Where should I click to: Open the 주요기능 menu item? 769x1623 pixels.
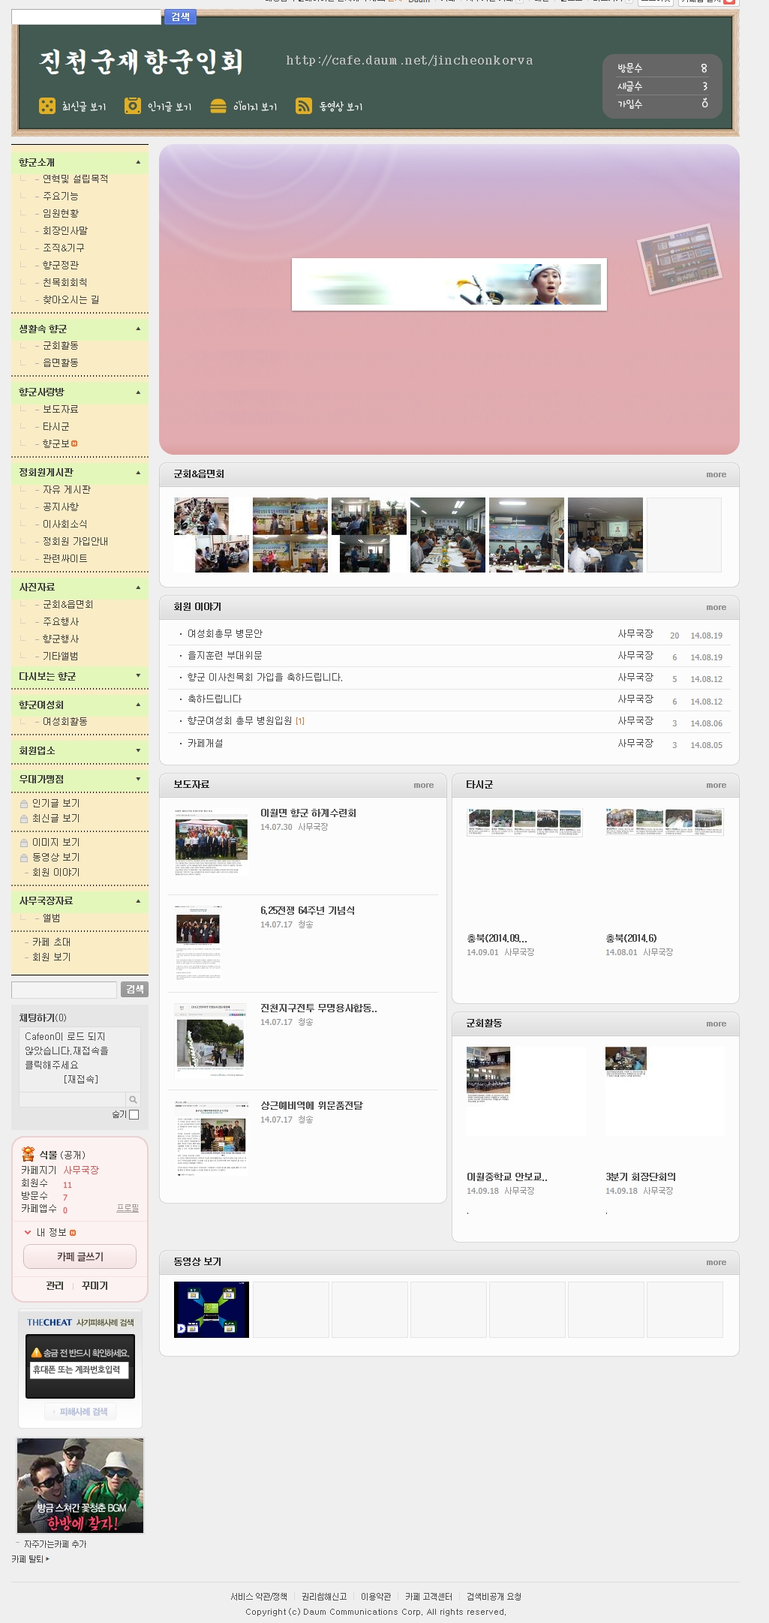pos(61,196)
